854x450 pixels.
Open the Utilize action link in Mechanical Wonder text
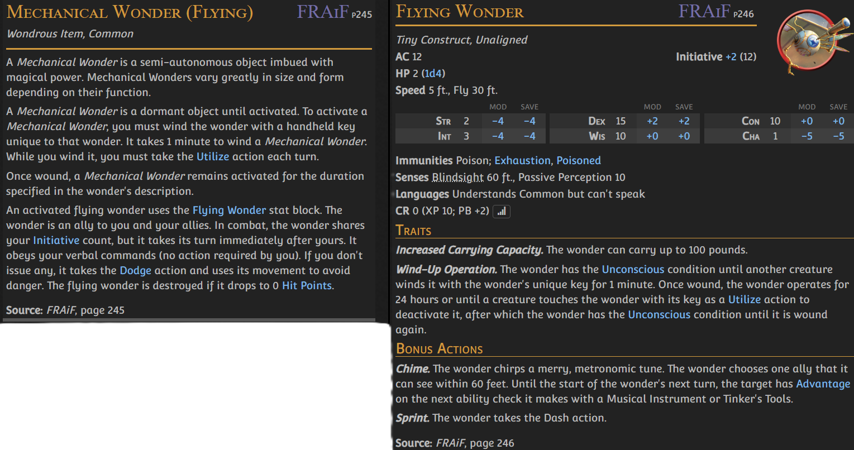point(213,157)
